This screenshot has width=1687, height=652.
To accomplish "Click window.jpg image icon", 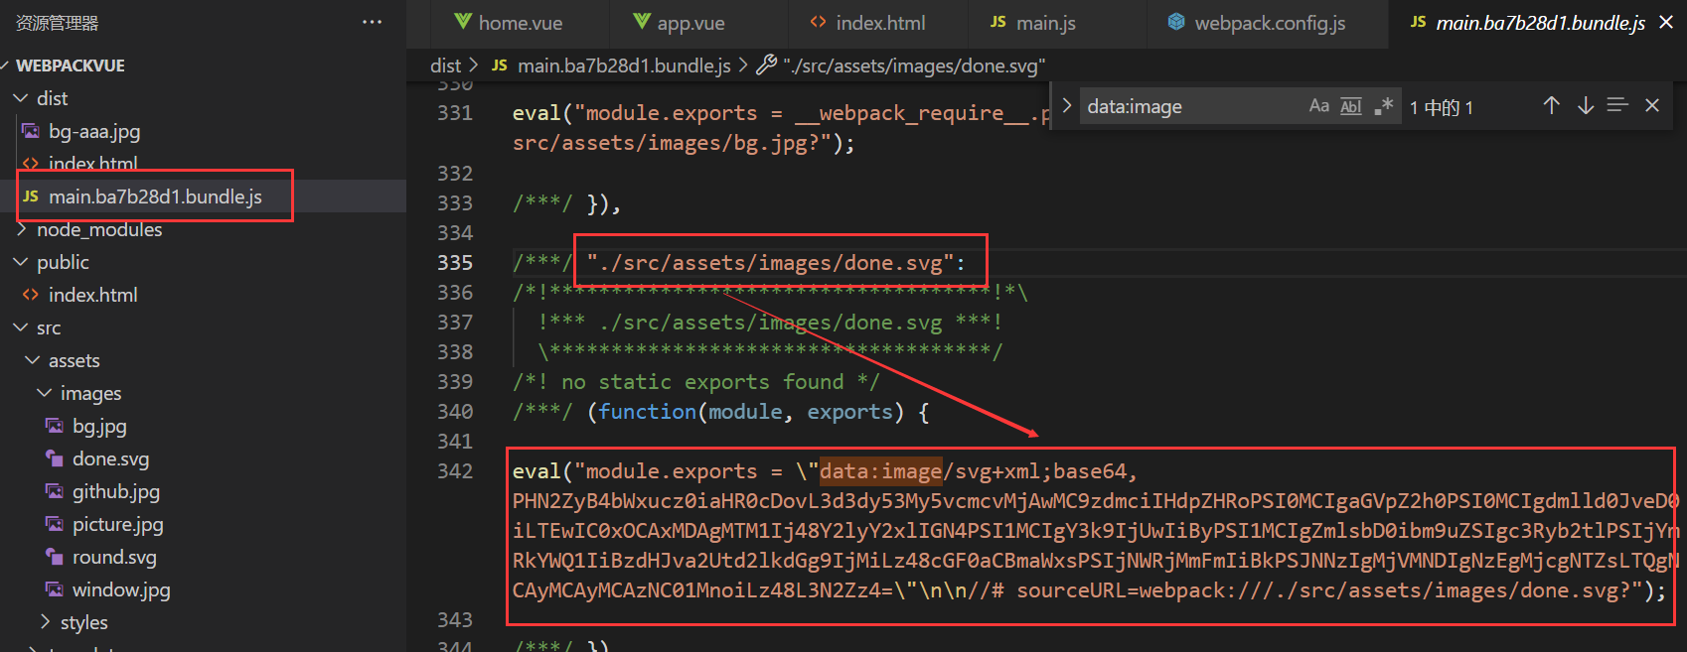I will [55, 589].
